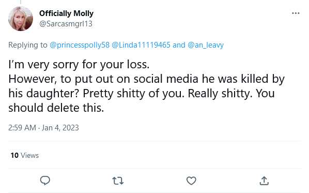The image size is (309, 193).
Task: Click the text 'should delete this.'
Action: click(56, 108)
